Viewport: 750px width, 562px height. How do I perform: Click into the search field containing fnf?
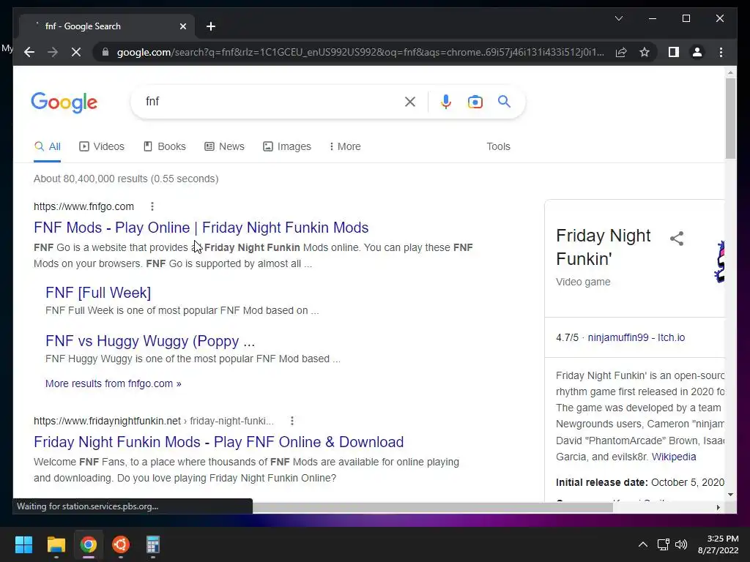point(272,101)
